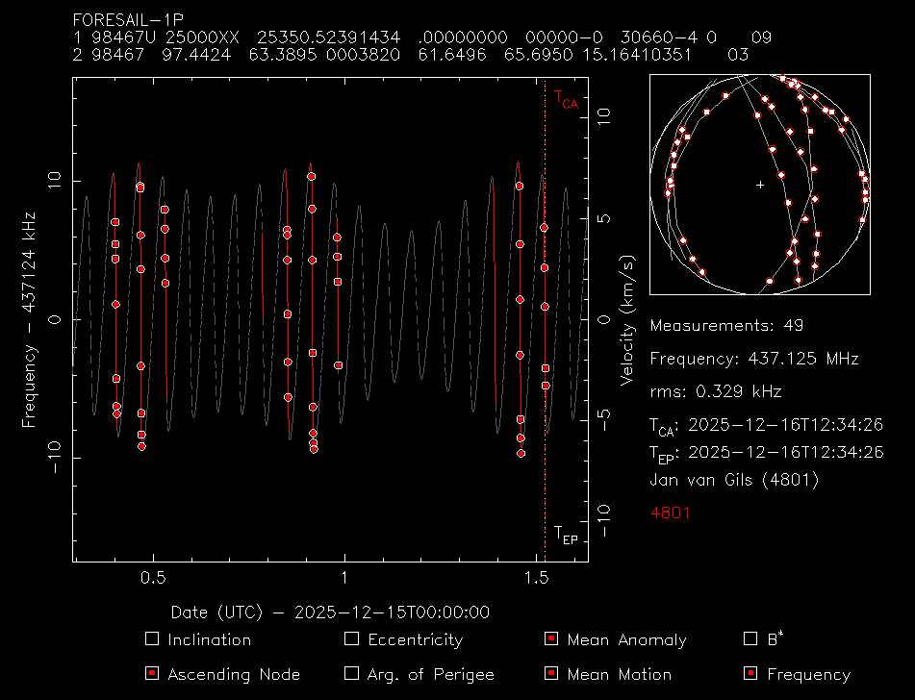This screenshot has height=700, width=915.
Task: Check the Arg. of Perigee box
Action: click(351, 674)
